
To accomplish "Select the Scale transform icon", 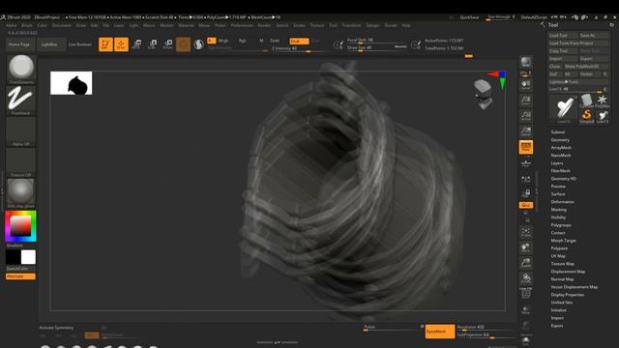I will 152,44.
